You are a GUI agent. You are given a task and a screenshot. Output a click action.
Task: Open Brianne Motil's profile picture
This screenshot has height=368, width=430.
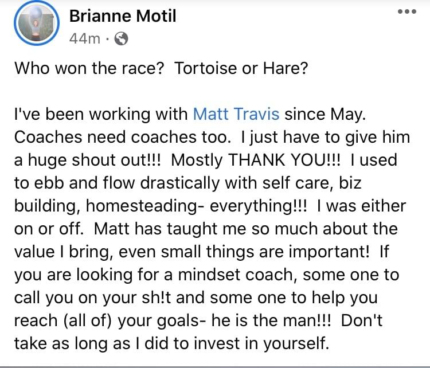coord(37,23)
